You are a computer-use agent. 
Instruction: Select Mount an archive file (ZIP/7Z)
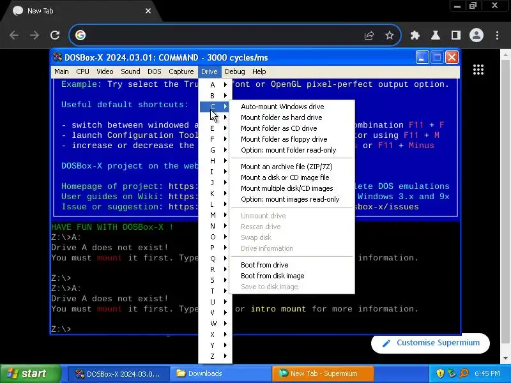coord(292,167)
